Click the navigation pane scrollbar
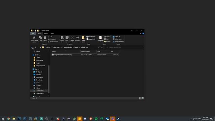 (x=48, y=79)
